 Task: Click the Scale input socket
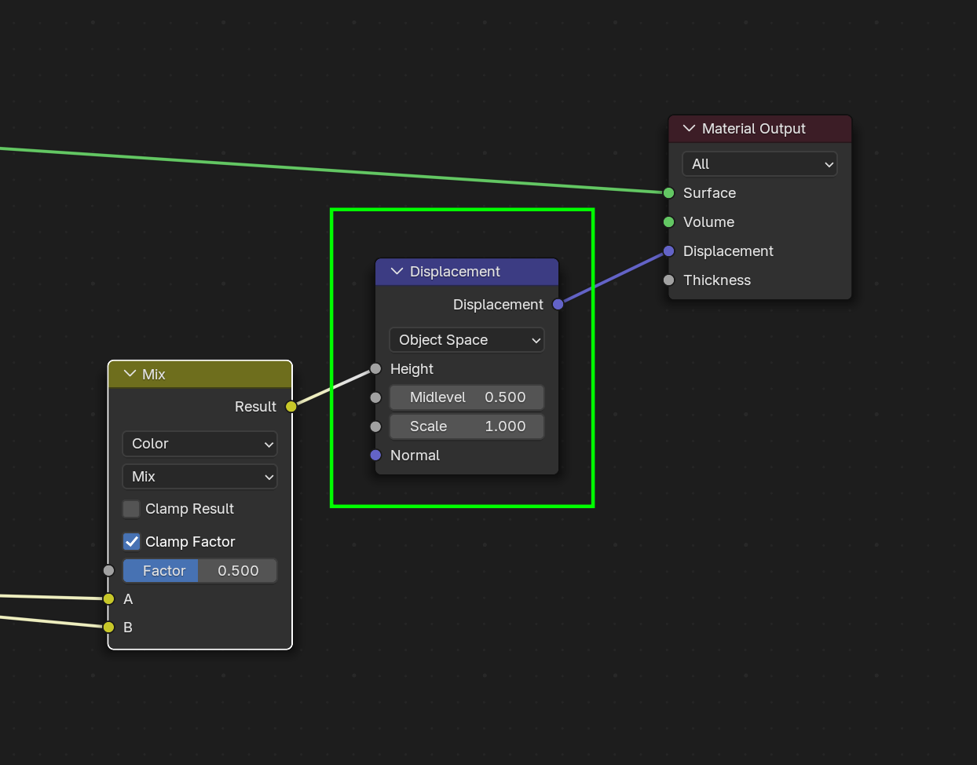[x=375, y=426]
